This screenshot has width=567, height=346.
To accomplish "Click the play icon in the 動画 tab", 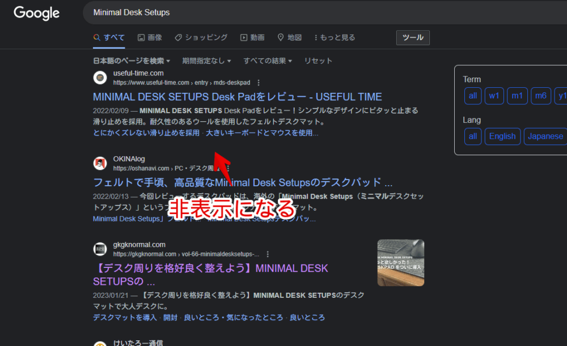I will (x=244, y=37).
